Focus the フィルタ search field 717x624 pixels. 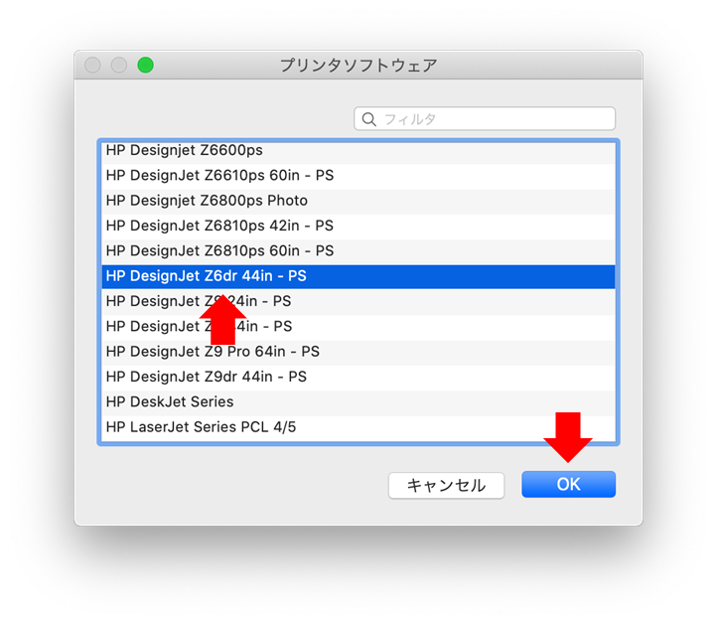[x=485, y=119]
